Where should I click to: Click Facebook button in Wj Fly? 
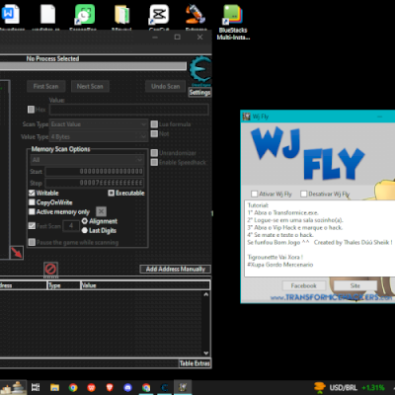click(303, 285)
